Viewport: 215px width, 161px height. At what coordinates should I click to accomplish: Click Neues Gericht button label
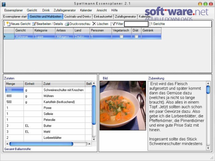[x=21, y=24]
